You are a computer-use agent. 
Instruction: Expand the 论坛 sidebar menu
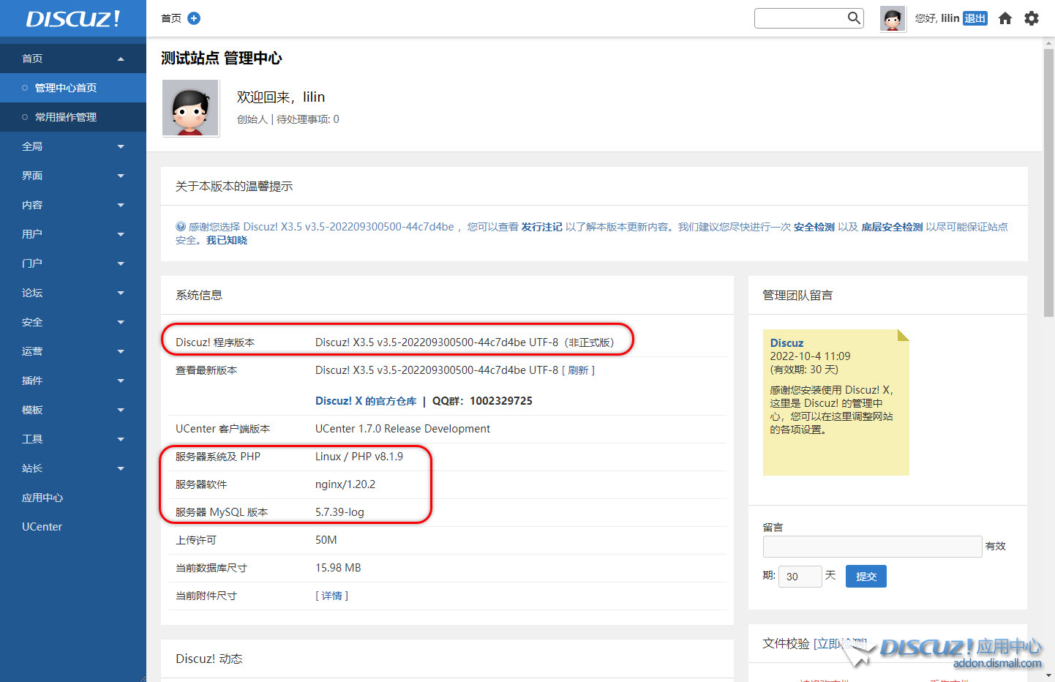pyautogui.click(x=73, y=293)
